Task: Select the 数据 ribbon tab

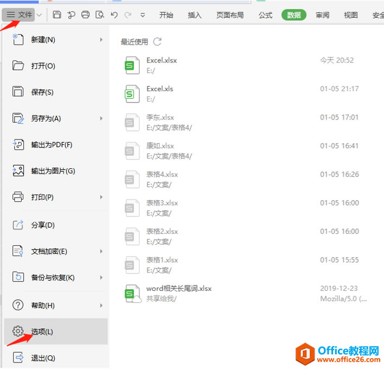Action: coord(294,15)
